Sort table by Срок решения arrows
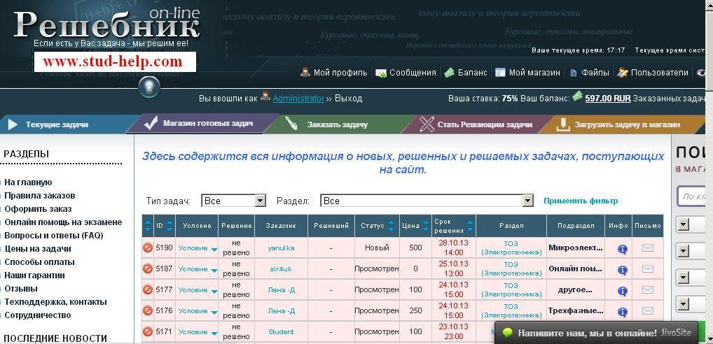This screenshot has height=344, width=713. point(470,226)
